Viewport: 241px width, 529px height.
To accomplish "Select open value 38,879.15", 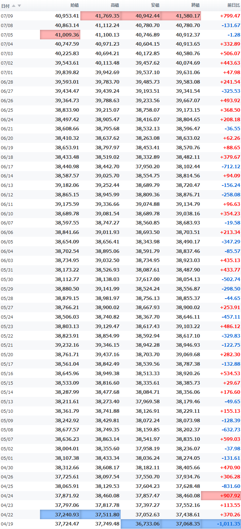I will click(x=67, y=298).
